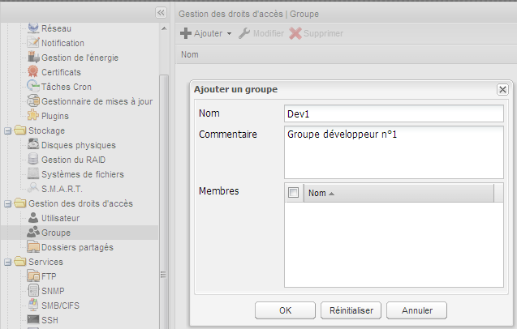517x329 pixels.
Task: Click the Réinitialiser button
Action: pyautogui.click(x=351, y=310)
